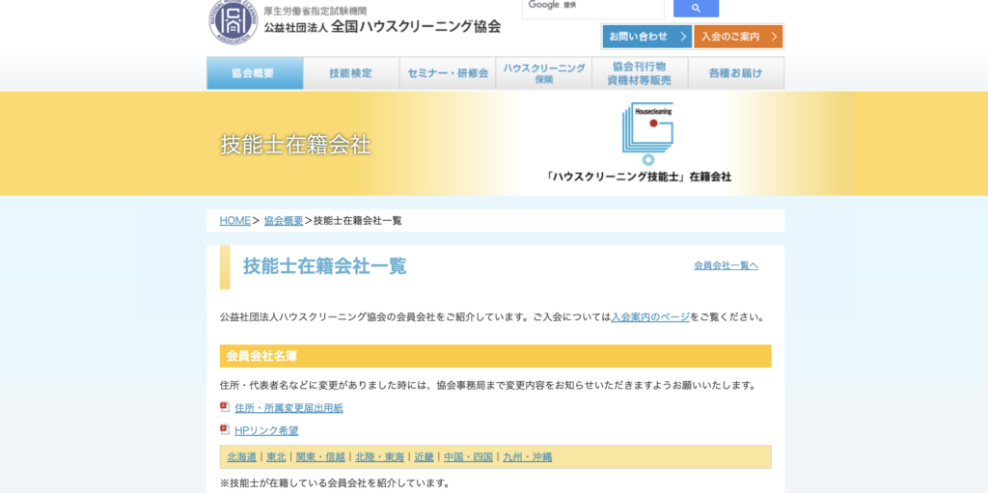The width and height of the screenshot is (988, 493).
Task: Click the association round logo
Action: coord(233,22)
